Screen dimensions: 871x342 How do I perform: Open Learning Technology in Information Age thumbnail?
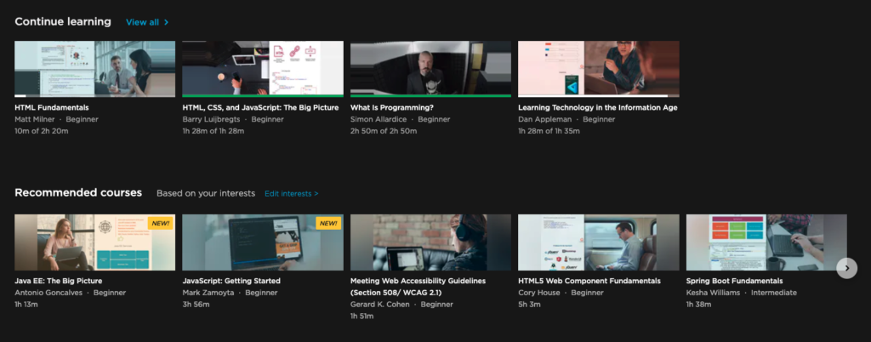598,68
